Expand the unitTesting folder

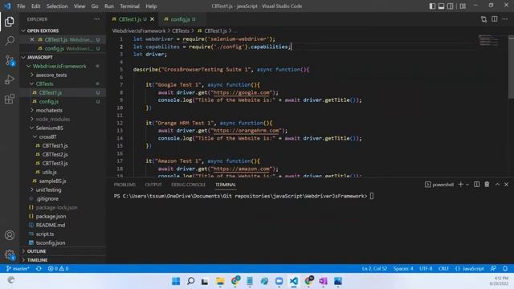(63, 189)
